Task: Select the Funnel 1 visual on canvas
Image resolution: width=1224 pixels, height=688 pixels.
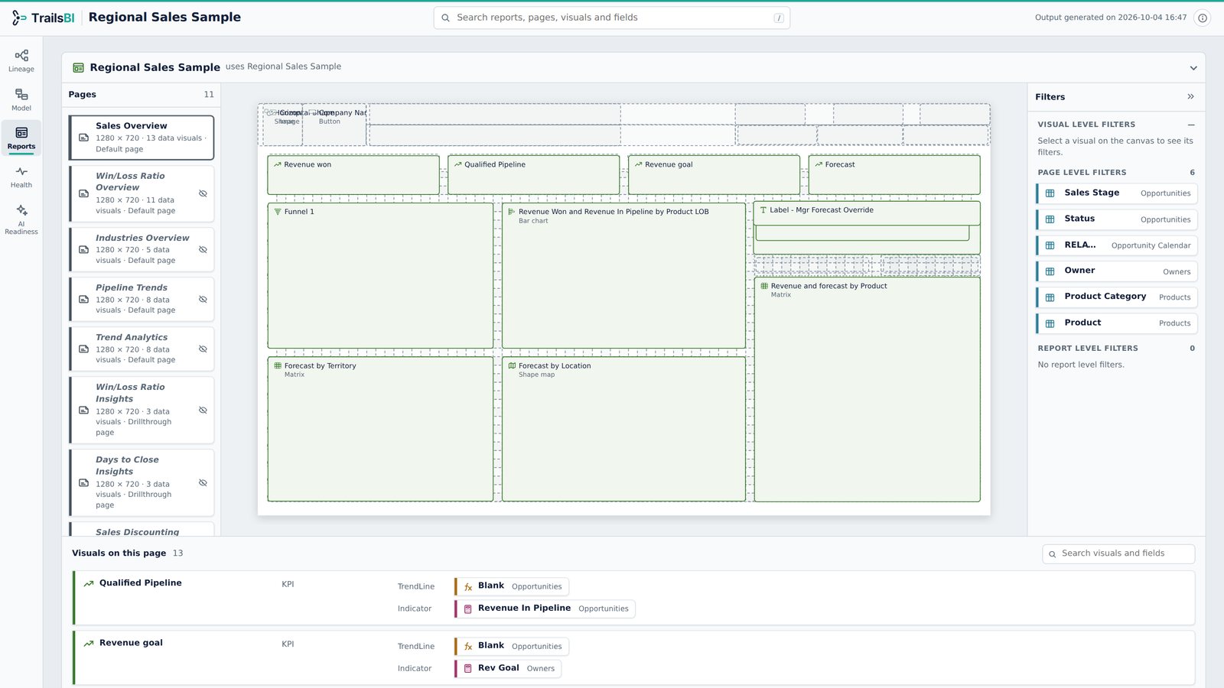Action: [380, 275]
